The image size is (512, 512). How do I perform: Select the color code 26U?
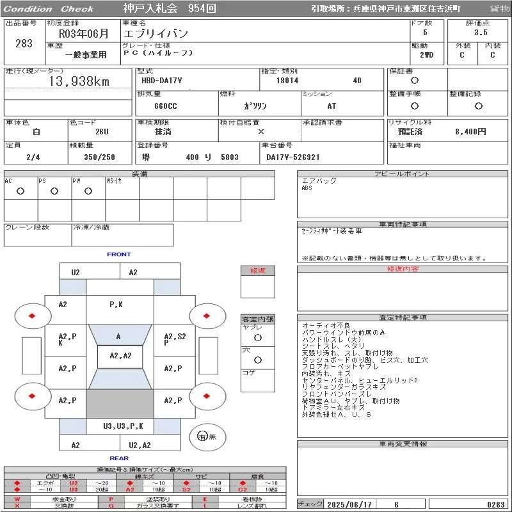(x=102, y=132)
